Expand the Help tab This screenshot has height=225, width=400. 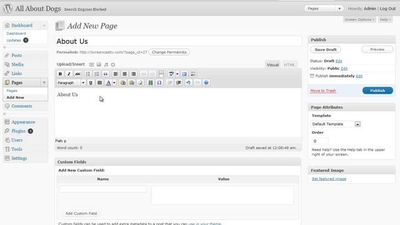(385, 19)
